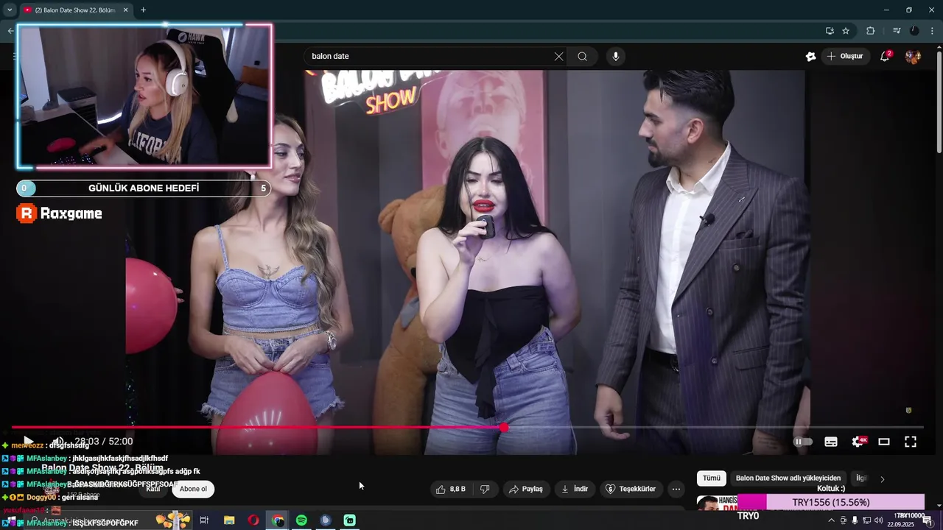Open YouTube notifications bell
Screen dimensions: 943x530
pyautogui.click(x=886, y=56)
